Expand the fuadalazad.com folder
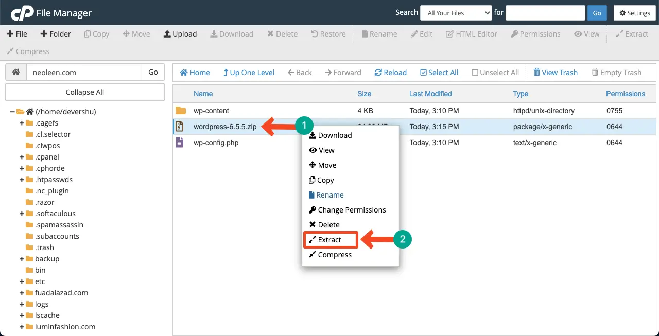 (22, 293)
